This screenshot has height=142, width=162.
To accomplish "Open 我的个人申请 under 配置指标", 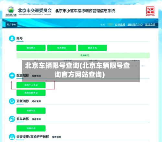I will click(31, 85).
